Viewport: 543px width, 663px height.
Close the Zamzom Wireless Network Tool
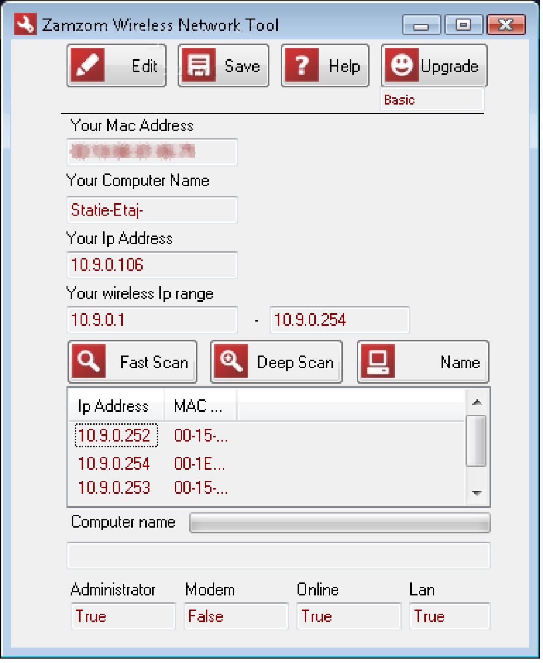pyautogui.click(x=506, y=25)
